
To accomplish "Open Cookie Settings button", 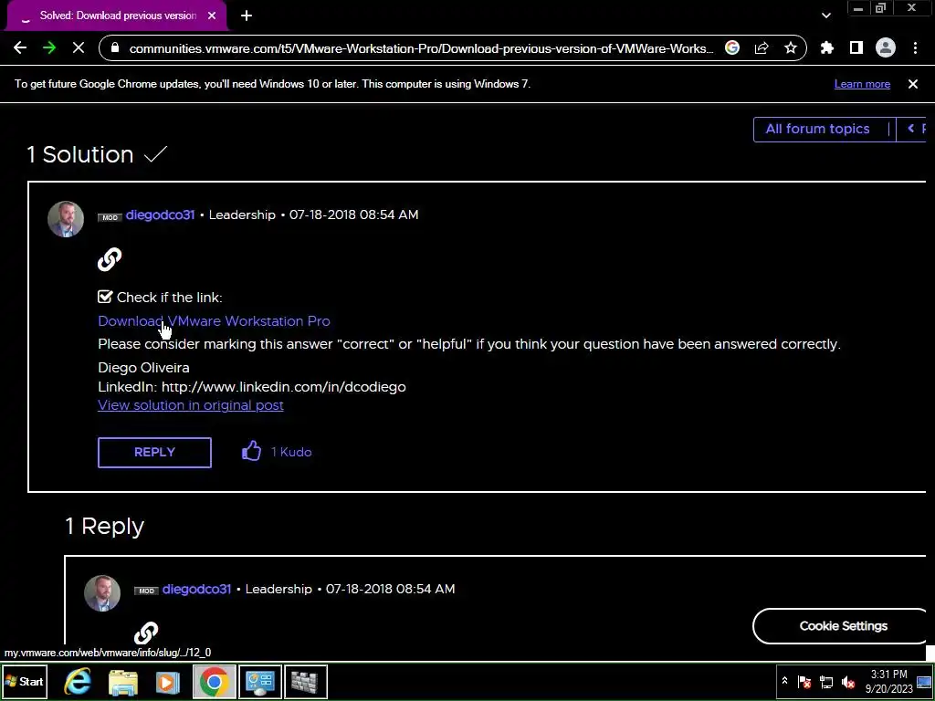I will tap(843, 626).
